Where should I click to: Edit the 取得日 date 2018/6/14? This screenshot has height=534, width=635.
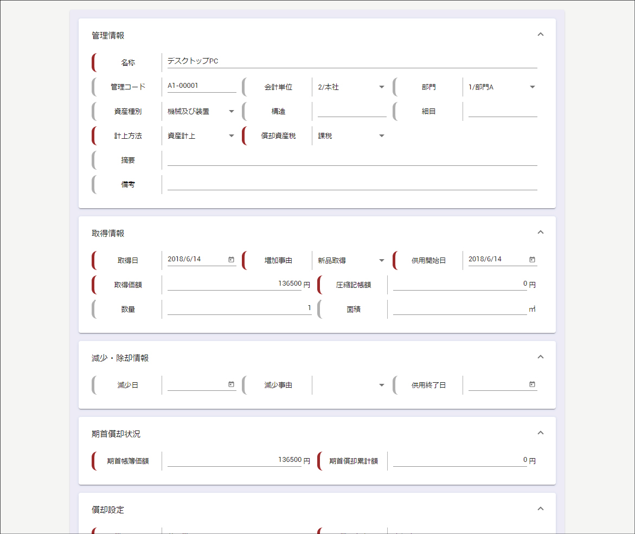(196, 259)
